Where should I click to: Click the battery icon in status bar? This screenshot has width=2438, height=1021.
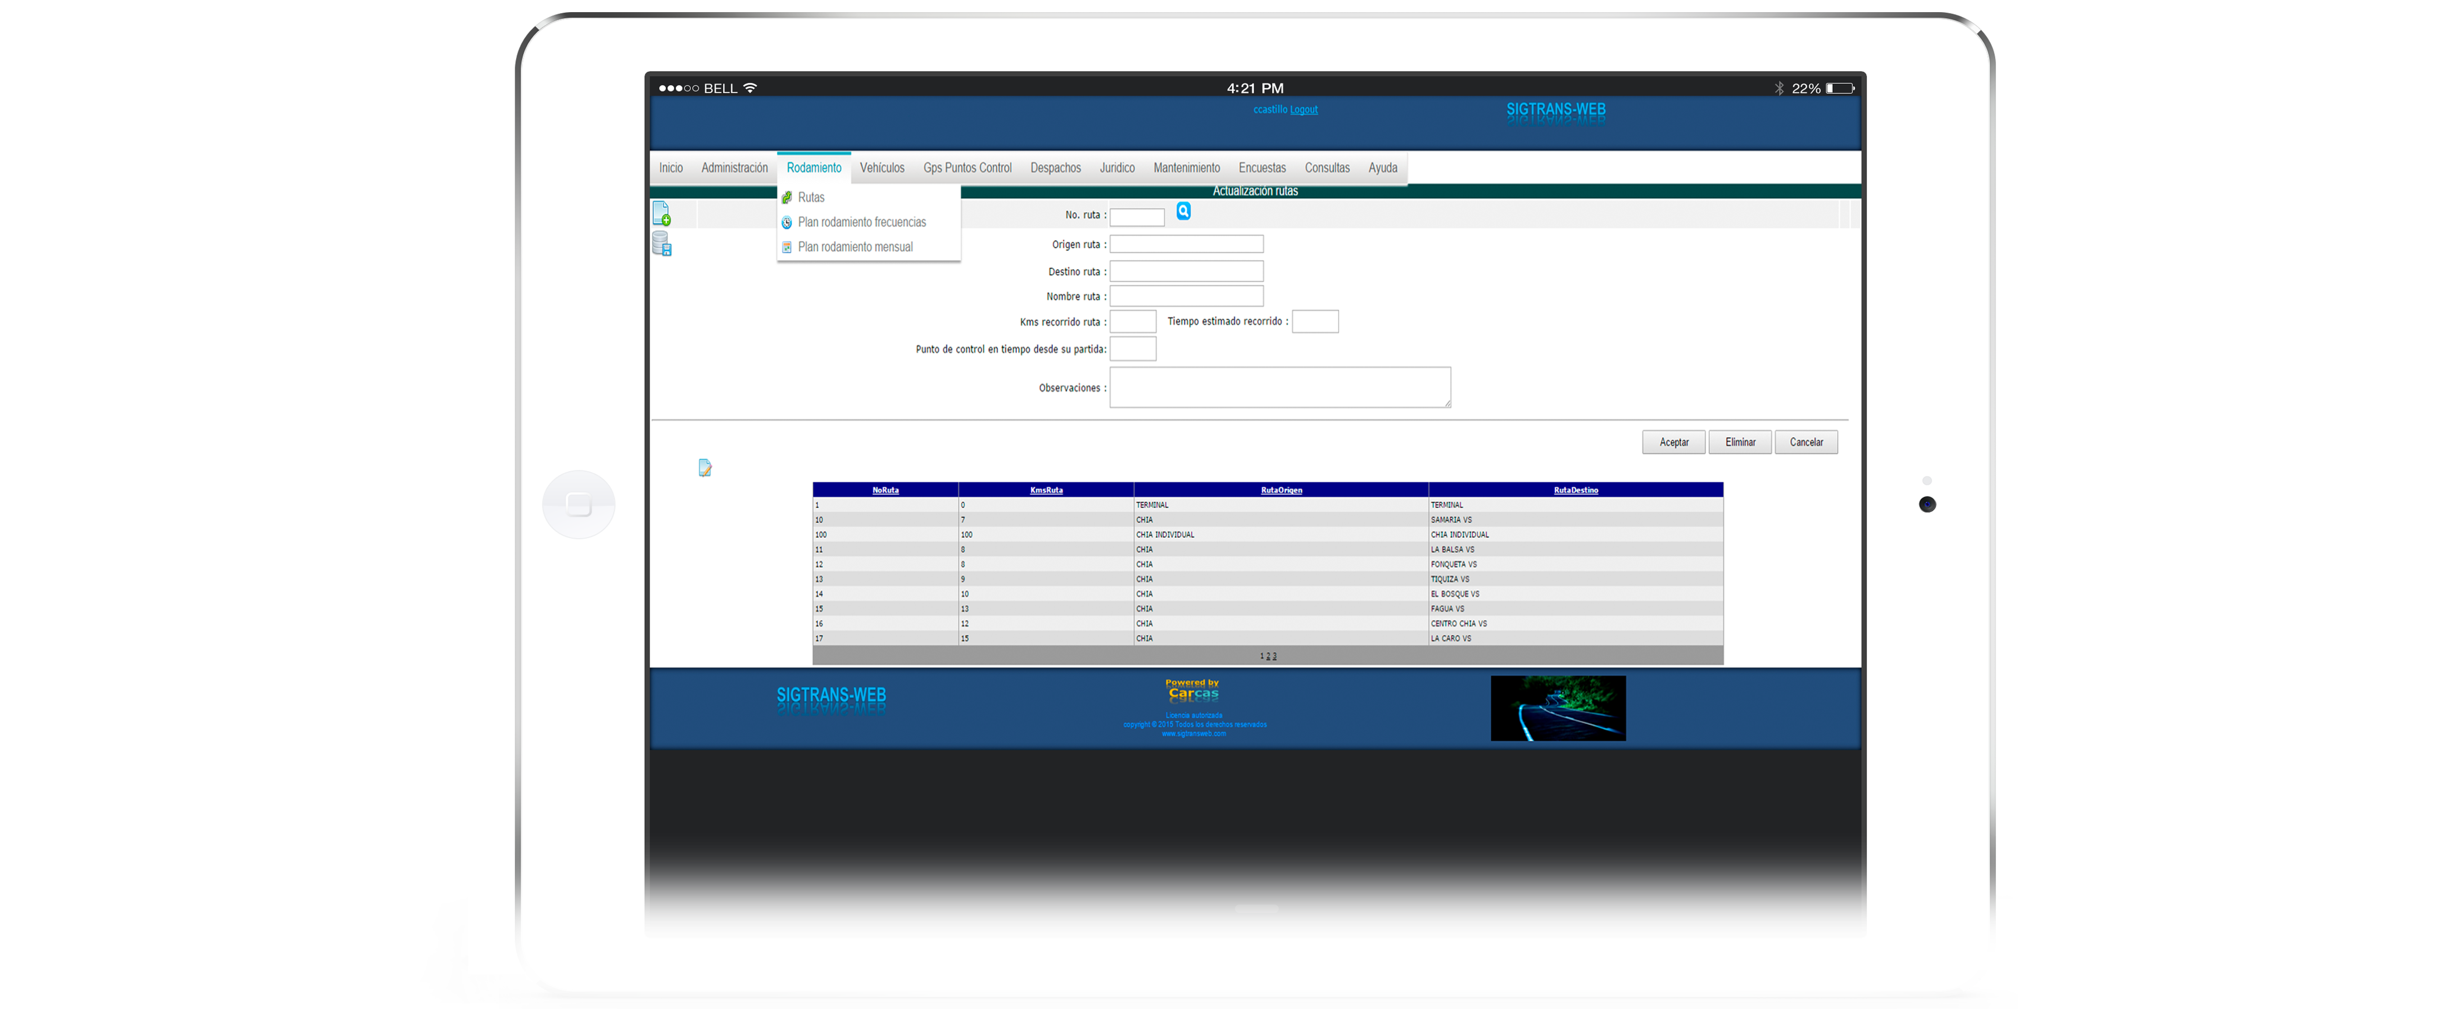click(x=1840, y=88)
